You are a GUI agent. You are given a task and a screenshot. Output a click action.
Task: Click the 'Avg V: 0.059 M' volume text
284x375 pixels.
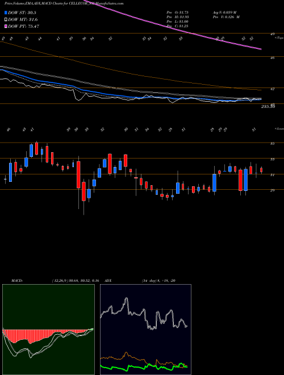pyautogui.click(x=225, y=12)
